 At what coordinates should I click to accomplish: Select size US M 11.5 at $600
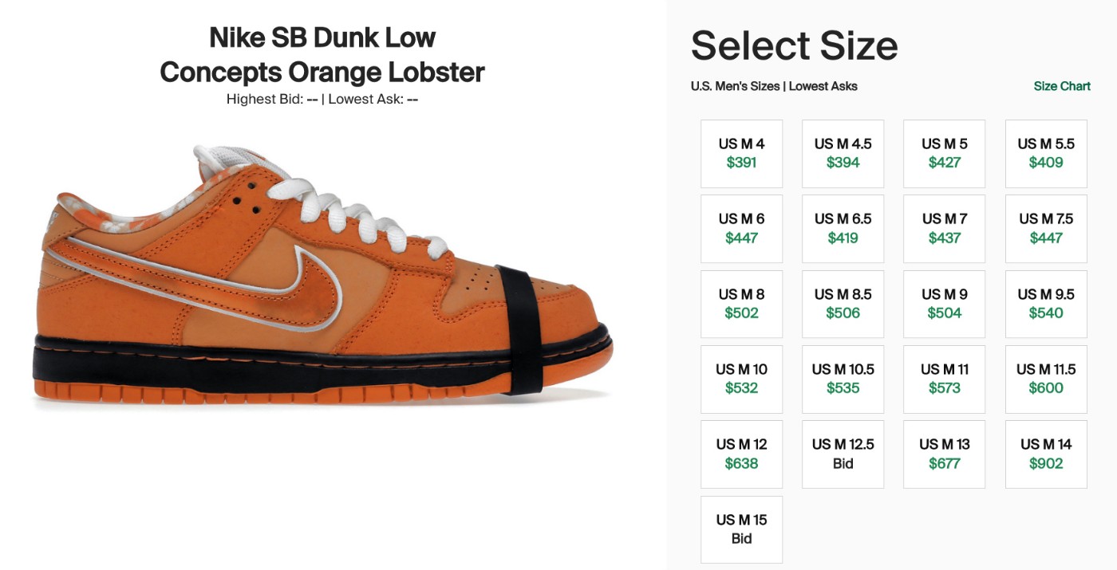click(x=1045, y=379)
